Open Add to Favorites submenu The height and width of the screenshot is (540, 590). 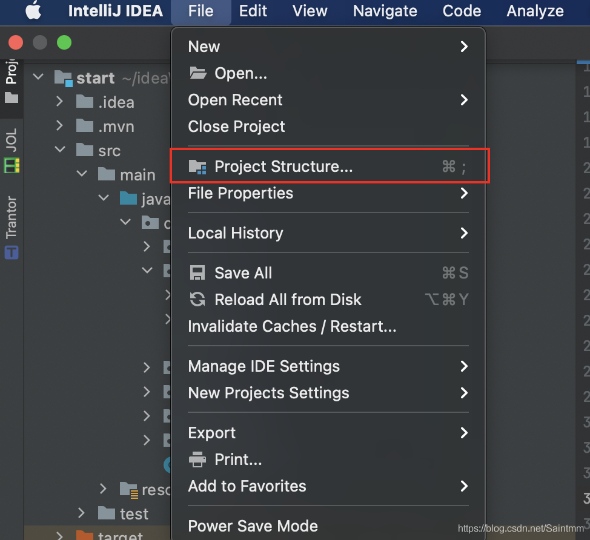coord(328,486)
